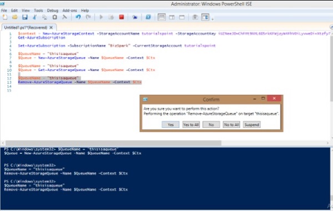
Task: Show script pane at top layout
Action: (x=162, y=17)
